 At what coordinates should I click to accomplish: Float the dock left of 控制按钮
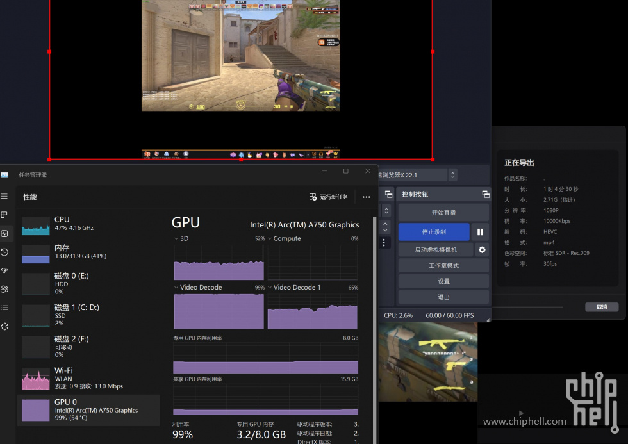coord(388,194)
